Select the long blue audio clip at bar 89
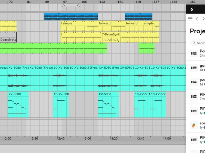Image resolution: width=205 pixels, height=153 pixels. click(71, 17)
